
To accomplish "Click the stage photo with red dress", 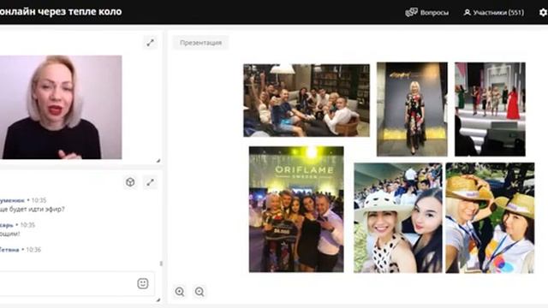I will click(490, 109).
